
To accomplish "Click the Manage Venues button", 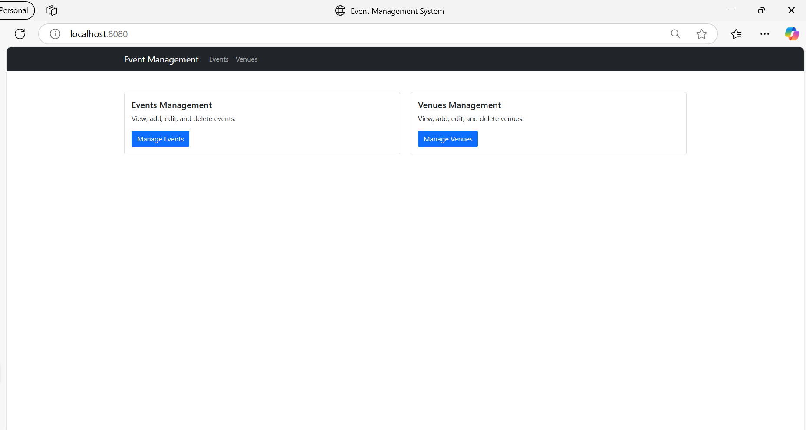I will [447, 138].
